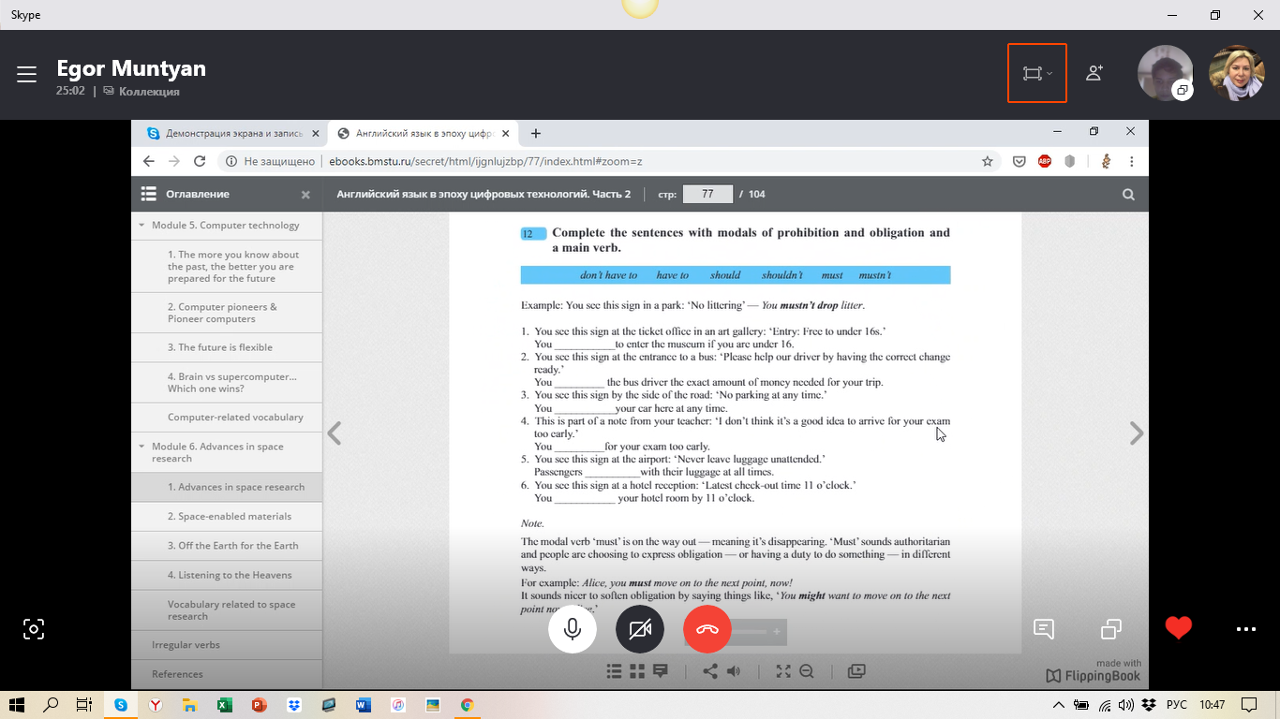Viewport: 1280px width, 719px height.
Task: Open the Irregular verbs section
Action: pyautogui.click(x=186, y=645)
